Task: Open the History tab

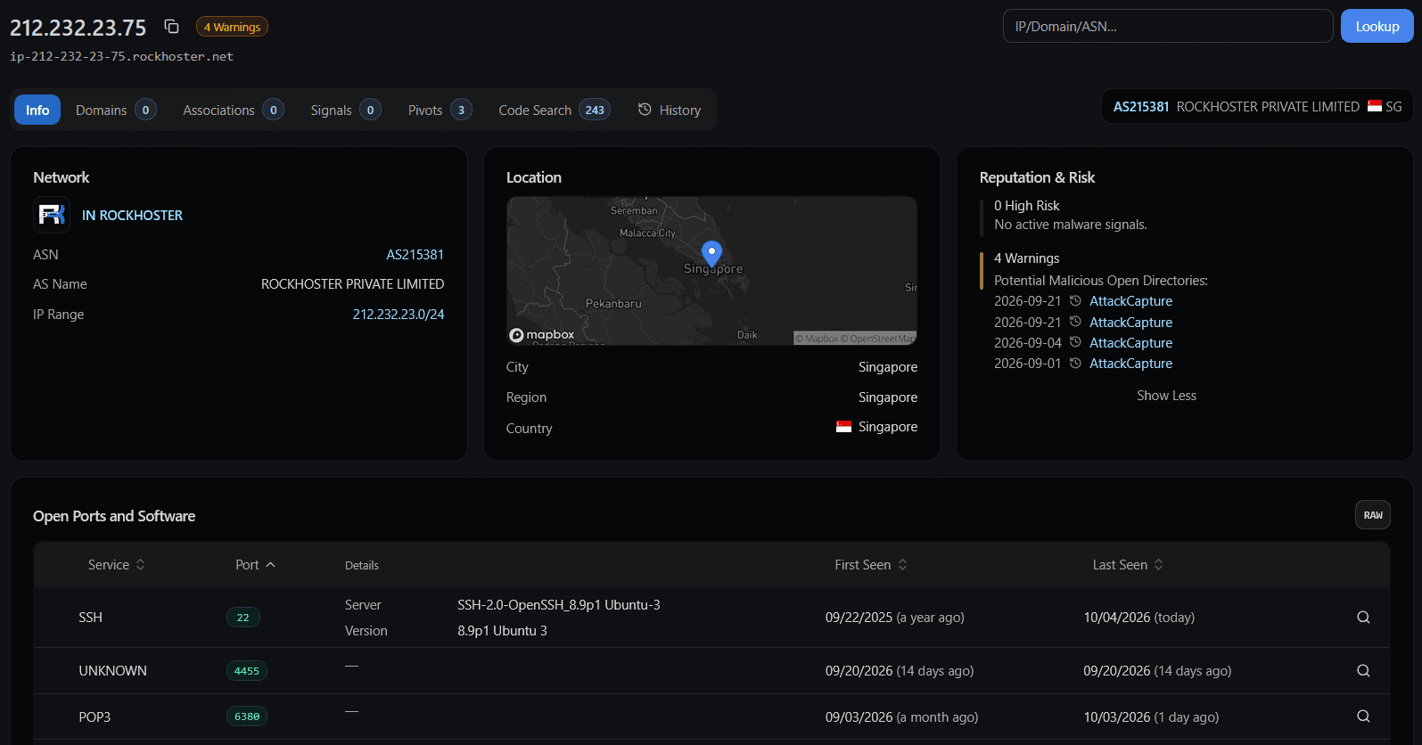Action: [x=670, y=110]
